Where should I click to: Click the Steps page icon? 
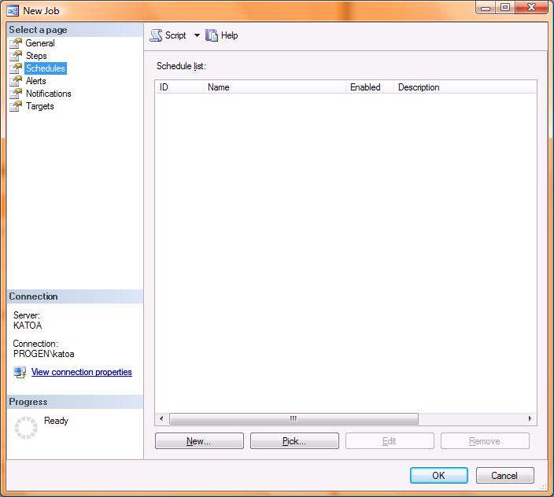click(x=16, y=56)
